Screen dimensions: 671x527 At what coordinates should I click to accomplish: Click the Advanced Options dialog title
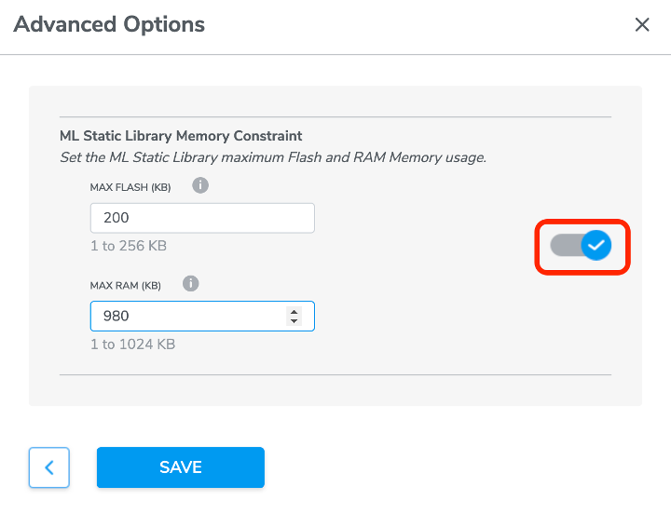coord(109,24)
